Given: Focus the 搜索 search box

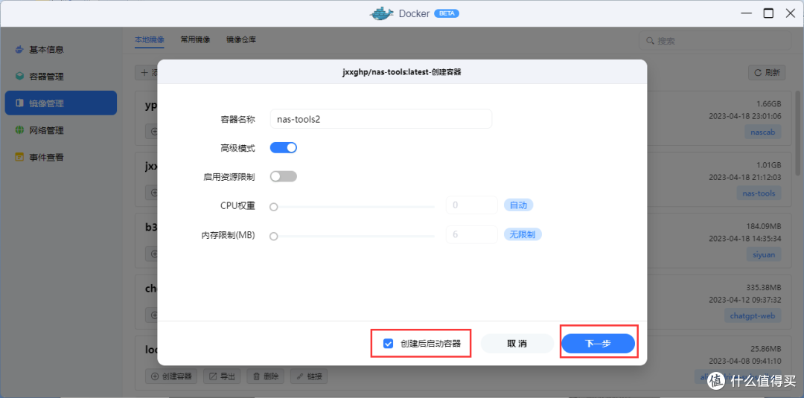Looking at the screenshot, I should (714, 41).
